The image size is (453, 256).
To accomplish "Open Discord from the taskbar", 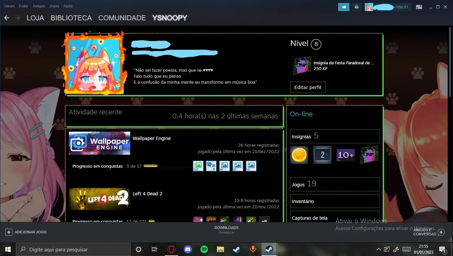I will 188,249.
